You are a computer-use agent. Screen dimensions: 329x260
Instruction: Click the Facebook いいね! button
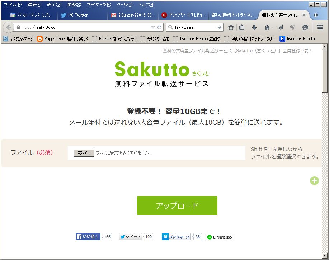tap(88, 237)
